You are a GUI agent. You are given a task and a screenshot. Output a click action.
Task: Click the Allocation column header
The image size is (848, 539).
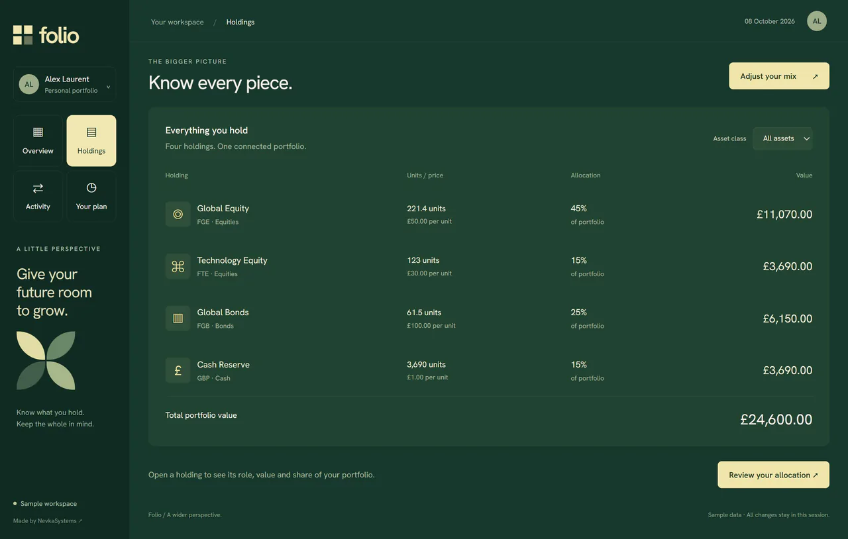pos(586,175)
